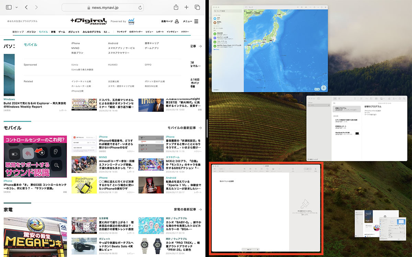Click the split view divider handle
Viewport: 412px width, 257px height.
click(x=207, y=128)
